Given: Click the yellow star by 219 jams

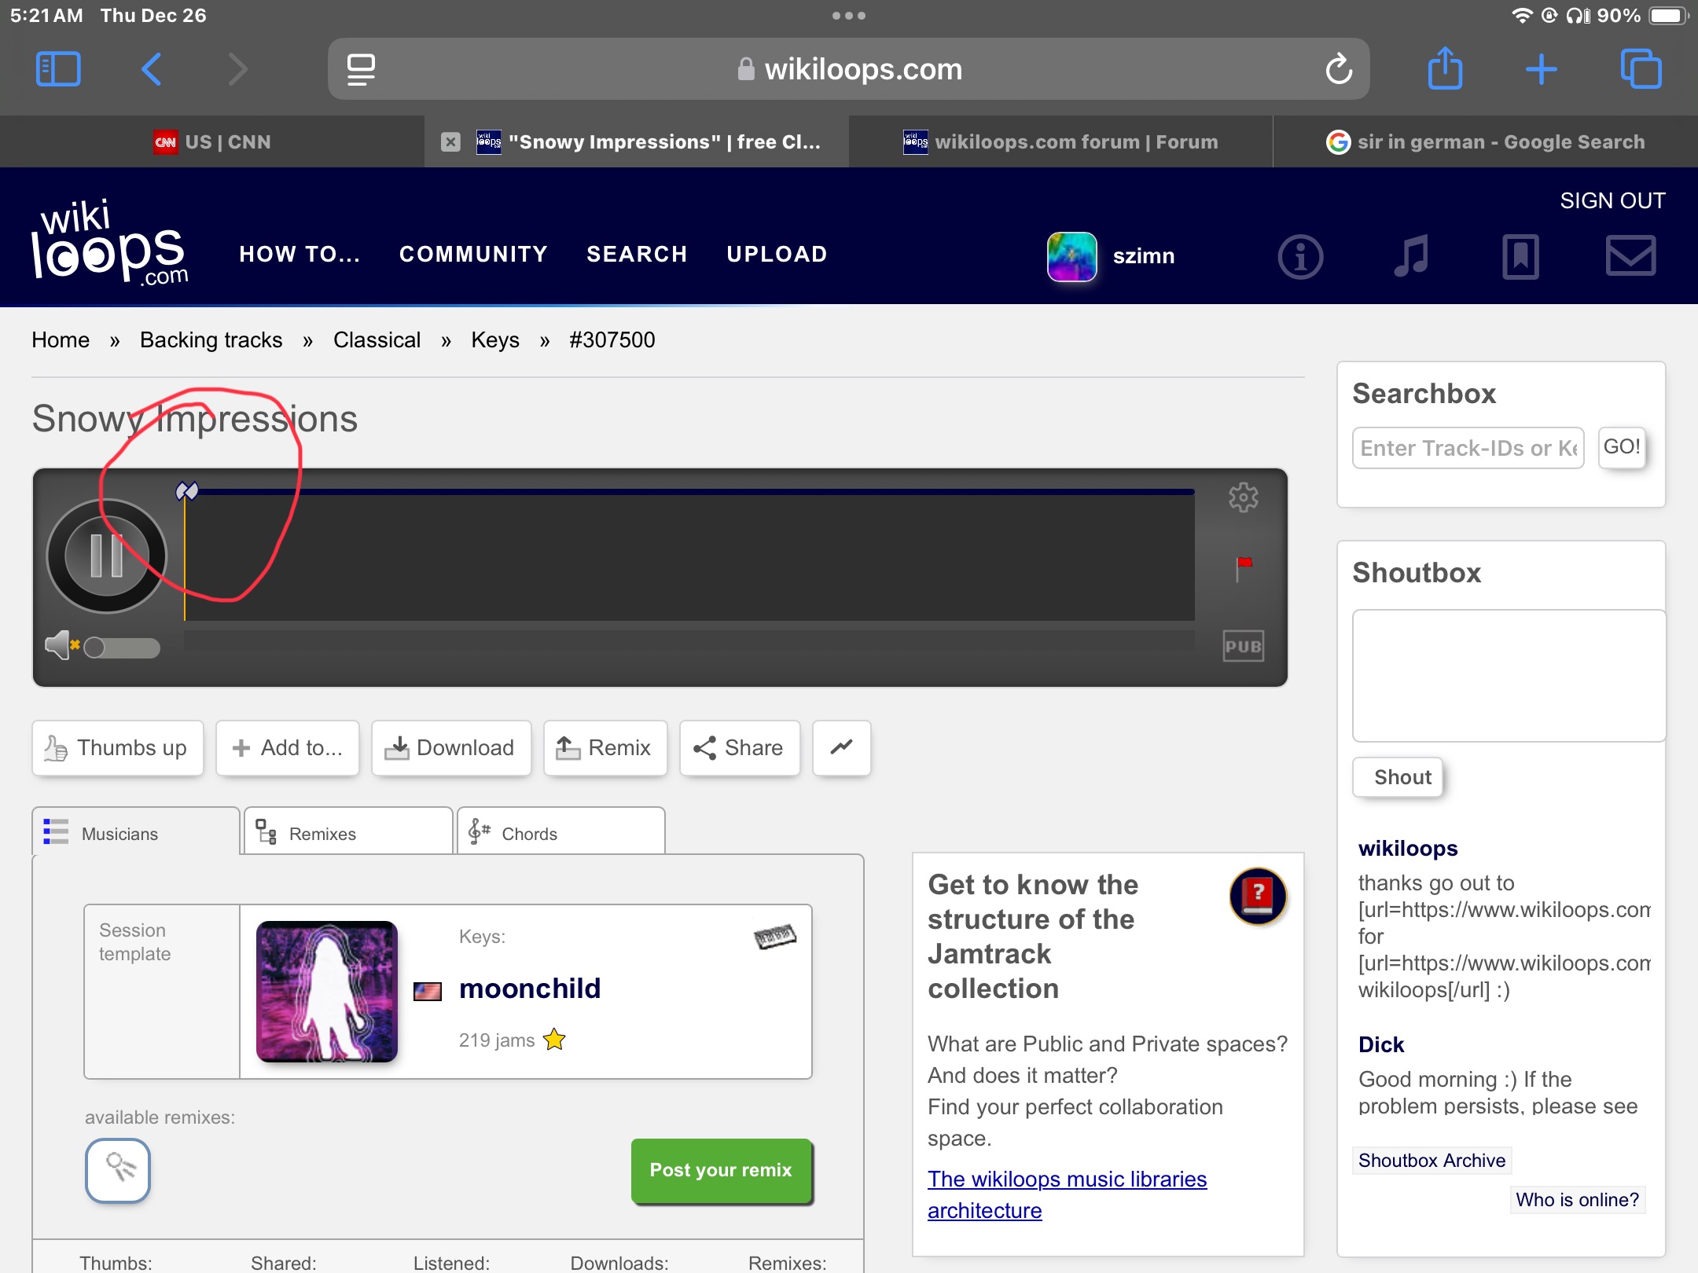Looking at the screenshot, I should tap(554, 1040).
